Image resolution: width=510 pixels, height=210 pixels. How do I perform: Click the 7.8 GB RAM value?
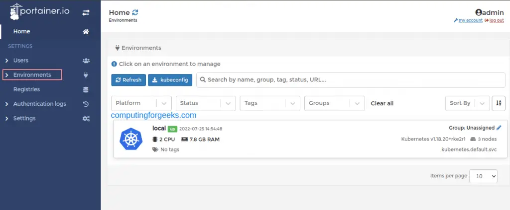click(205, 140)
